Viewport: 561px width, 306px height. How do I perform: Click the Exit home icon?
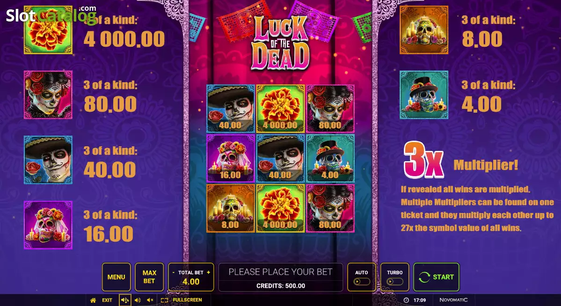[93, 300]
